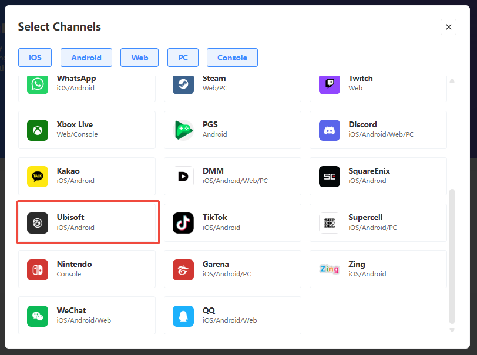Image resolution: width=477 pixels, height=355 pixels.
Task: Click the Nintendo Switch icon
Action: 38,269
